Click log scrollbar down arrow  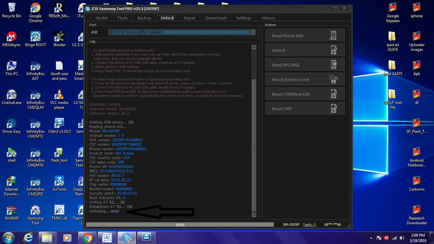[x=254, y=215]
